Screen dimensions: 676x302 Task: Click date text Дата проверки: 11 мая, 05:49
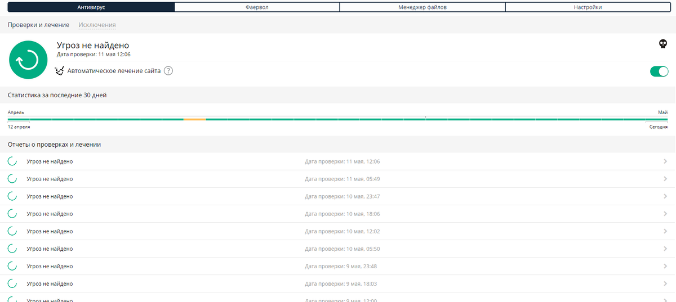pos(343,179)
